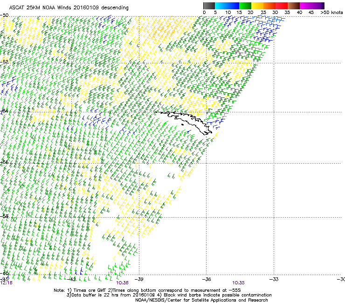This screenshot has width=345, height=303.
Task: Click the small black islet dot below the island
Action: (x=182, y=125)
